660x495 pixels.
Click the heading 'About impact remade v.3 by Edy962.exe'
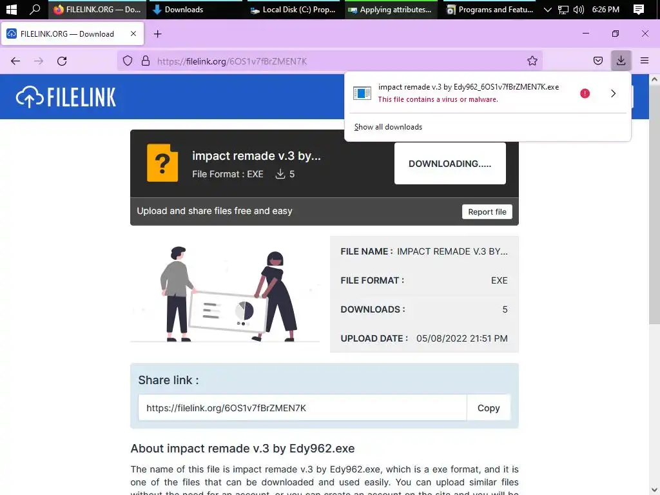242,449
